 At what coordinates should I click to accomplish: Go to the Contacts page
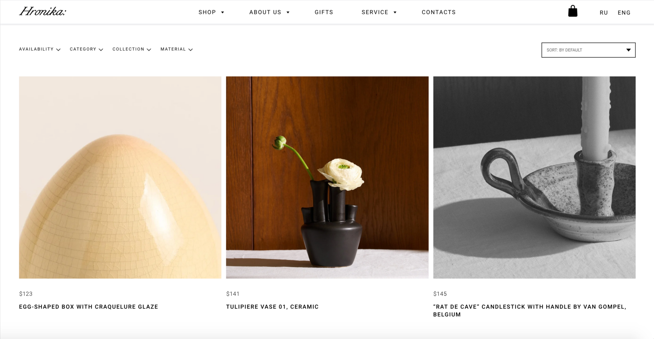point(439,12)
